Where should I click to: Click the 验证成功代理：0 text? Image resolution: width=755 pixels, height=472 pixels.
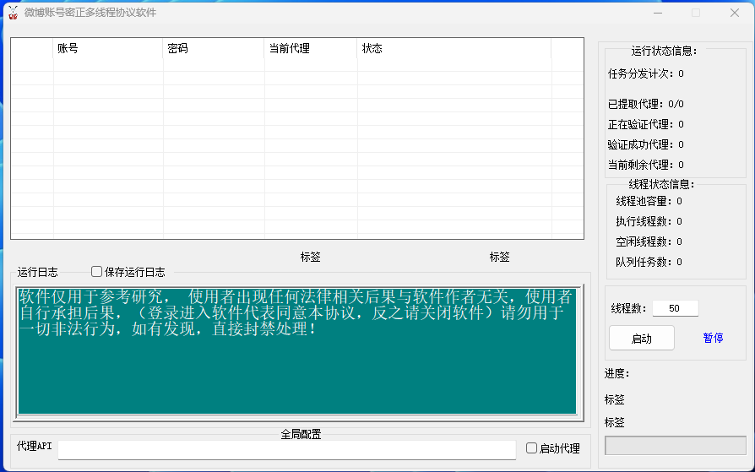pos(646,144)
